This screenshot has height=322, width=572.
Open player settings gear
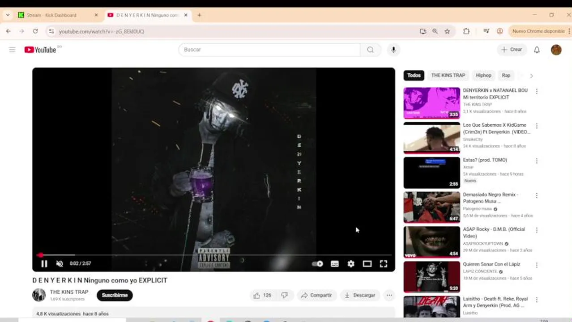coord(351,264)
